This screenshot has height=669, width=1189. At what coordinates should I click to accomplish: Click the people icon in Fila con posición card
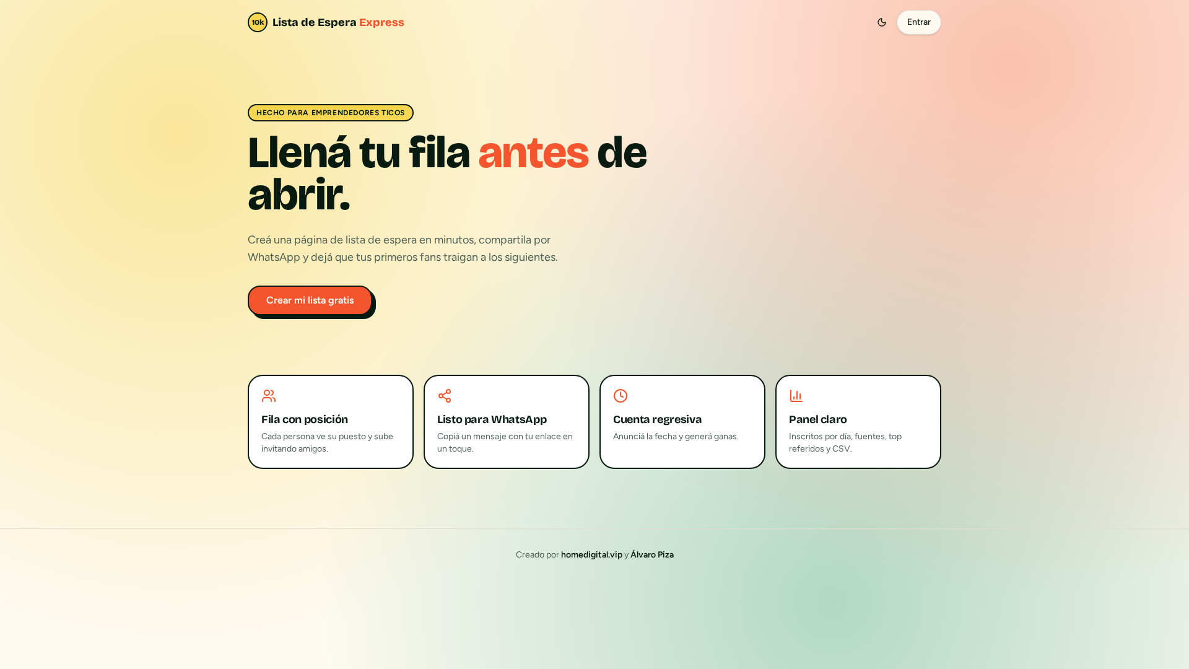click(269, 396)
